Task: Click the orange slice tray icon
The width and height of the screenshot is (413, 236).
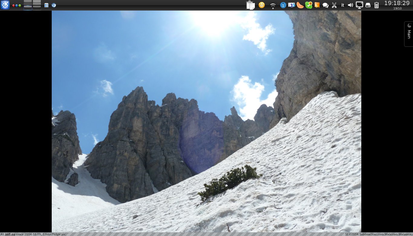Action: (x=300, y=5)
